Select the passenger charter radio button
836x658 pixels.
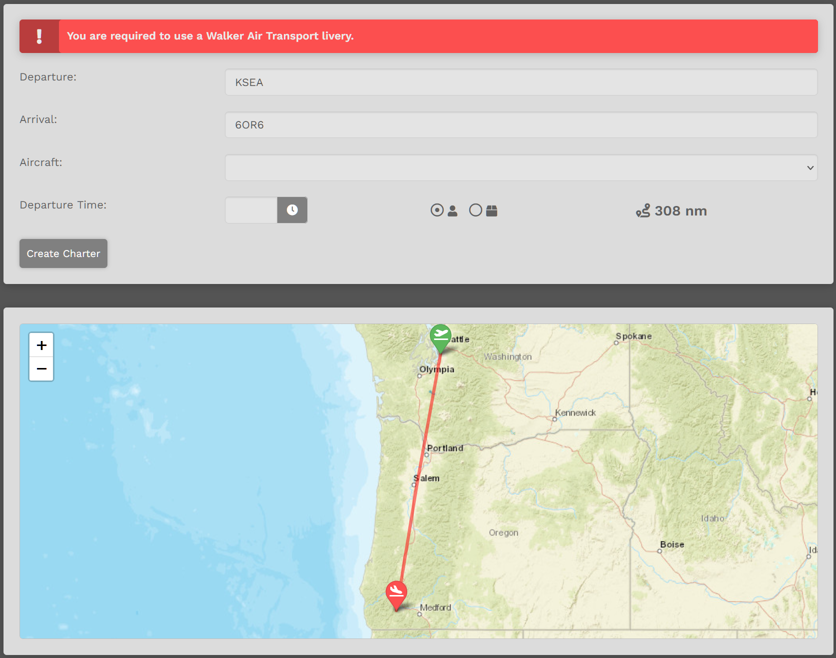pos(437,210)
